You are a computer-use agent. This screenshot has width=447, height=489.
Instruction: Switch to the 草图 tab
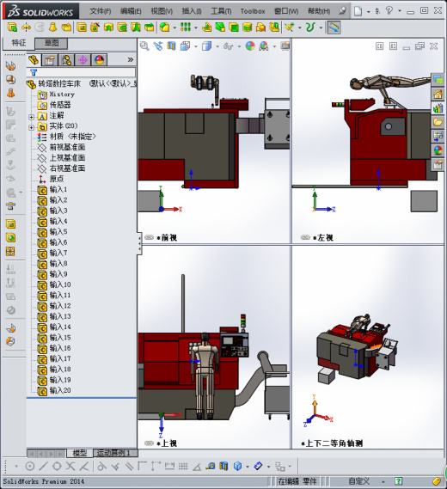[x=52, y=43]
